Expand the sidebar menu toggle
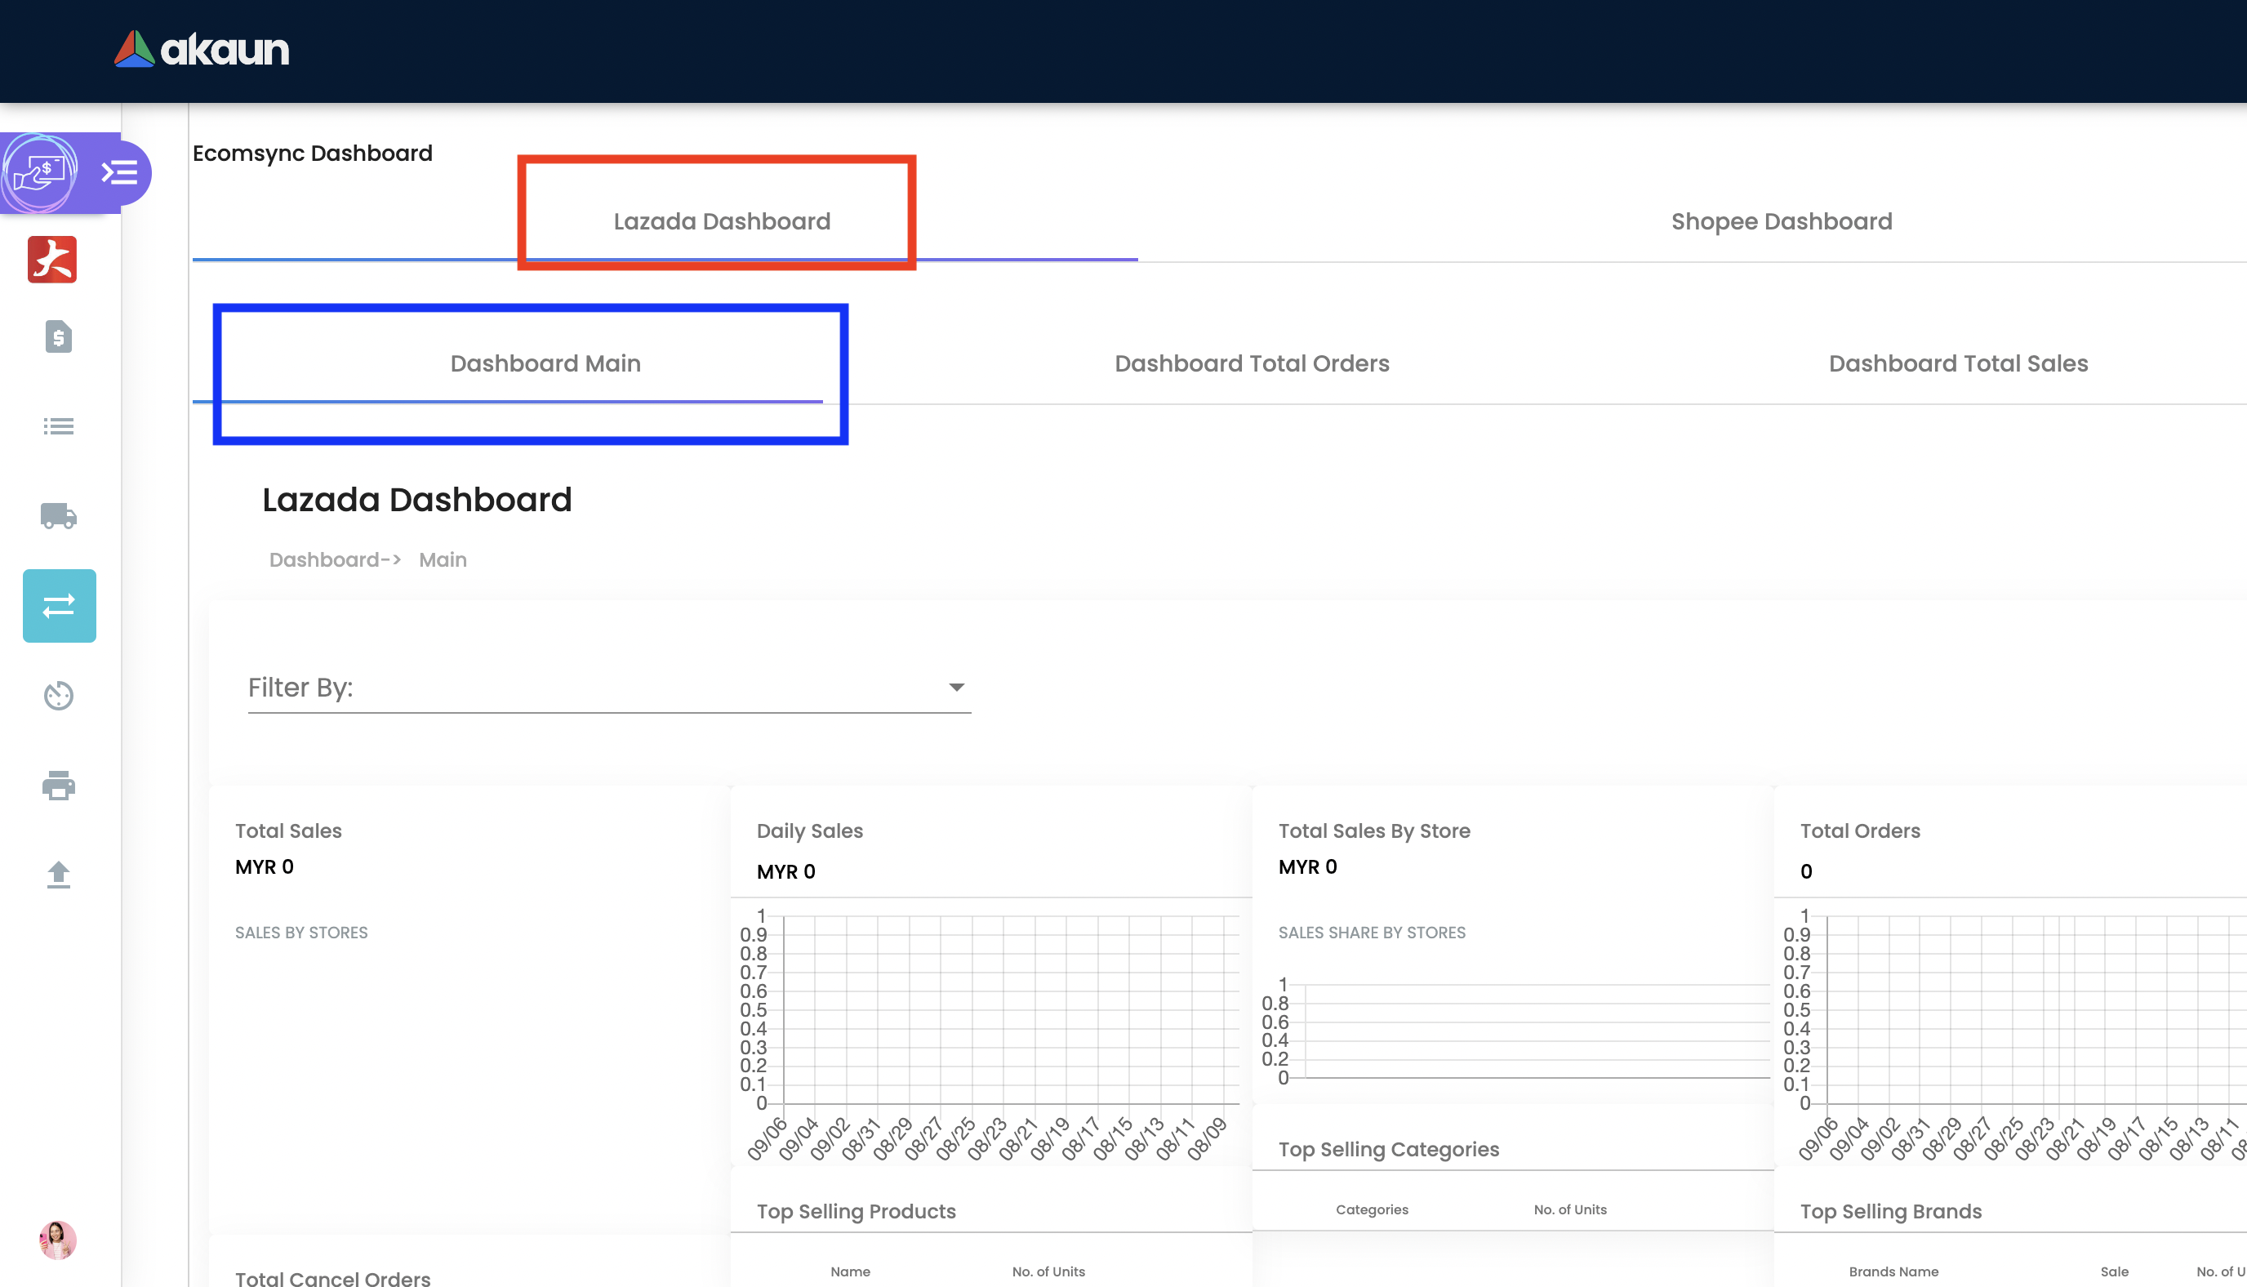The width and height of the screenshot is (2247, 1287). pos(119,171)
